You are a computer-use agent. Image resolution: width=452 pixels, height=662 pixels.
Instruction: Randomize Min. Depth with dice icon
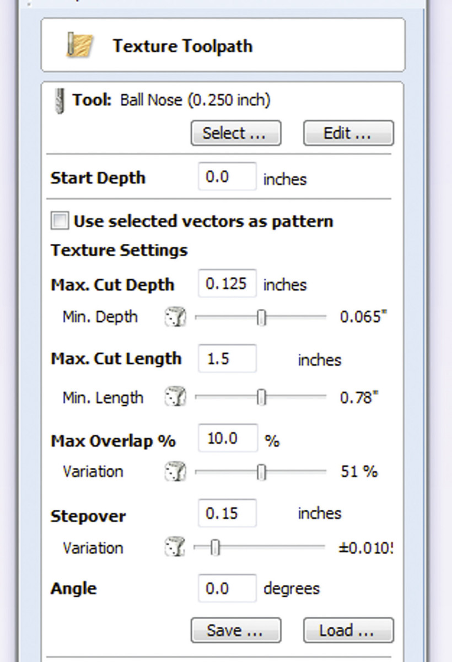coord(176,317)
